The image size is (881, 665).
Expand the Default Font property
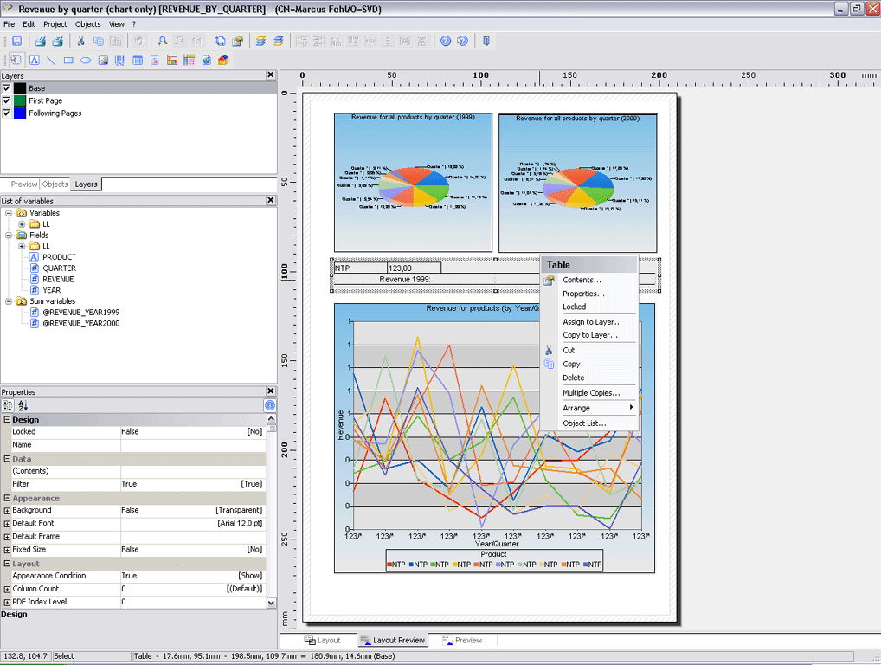[x=7, y=524]
